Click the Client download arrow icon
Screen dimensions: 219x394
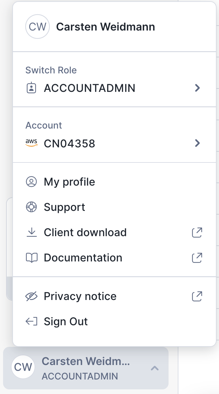click(31, 232)
